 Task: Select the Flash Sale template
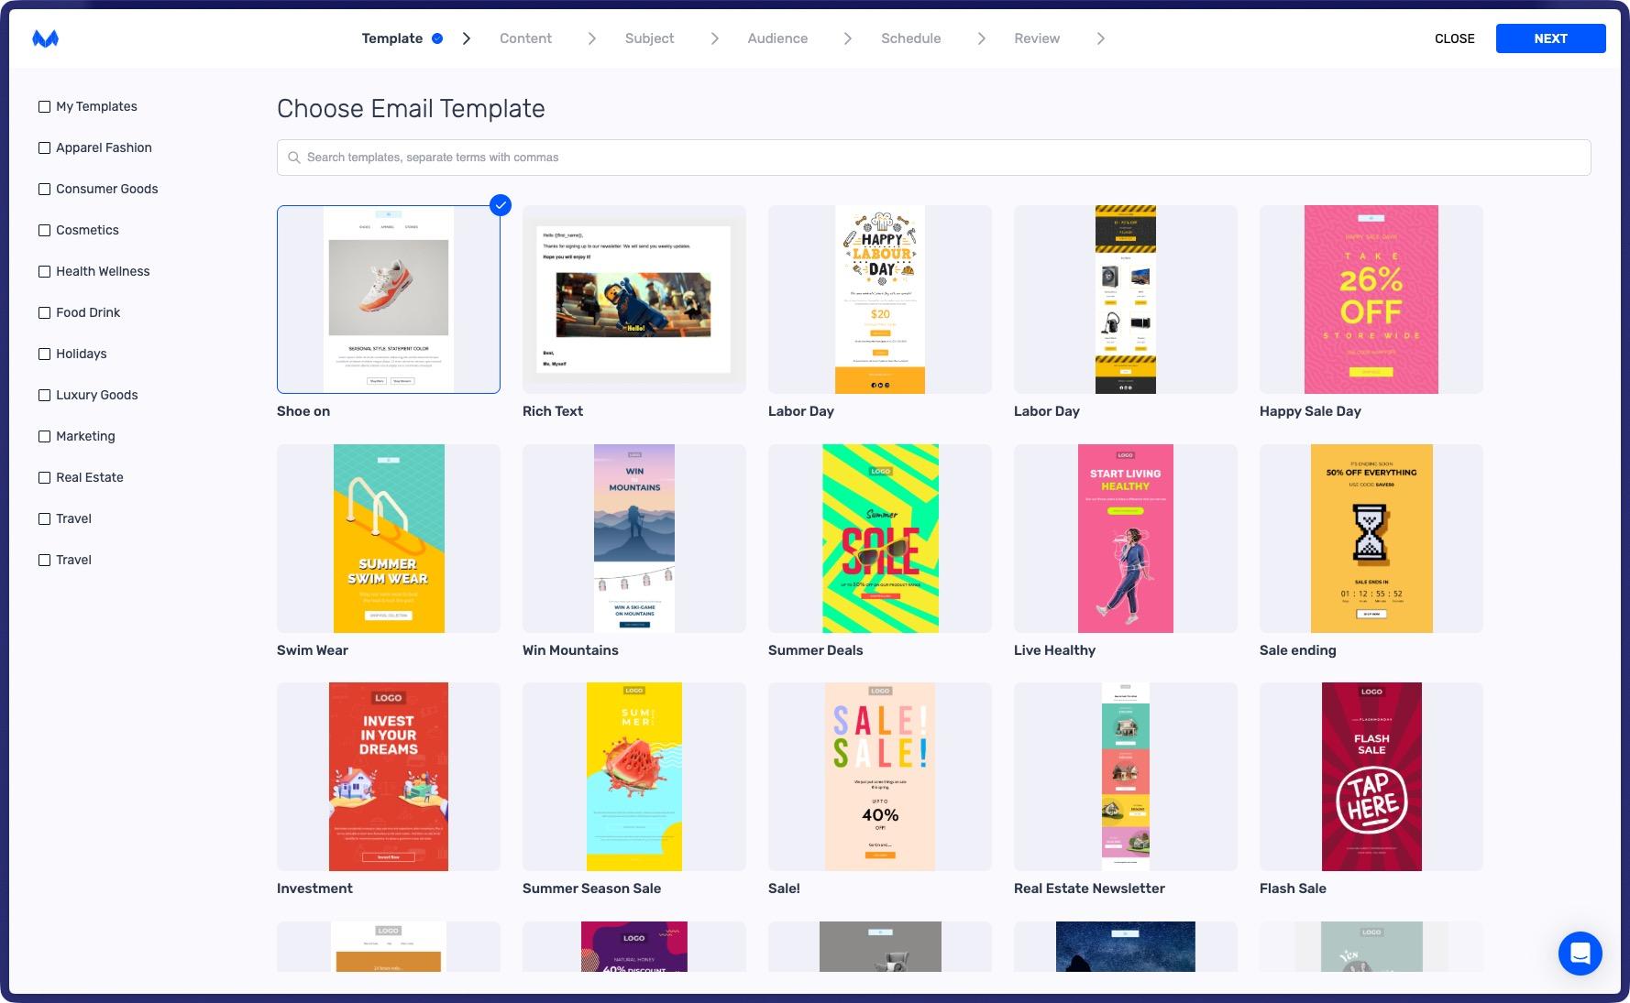click(x=1371, y=777)
